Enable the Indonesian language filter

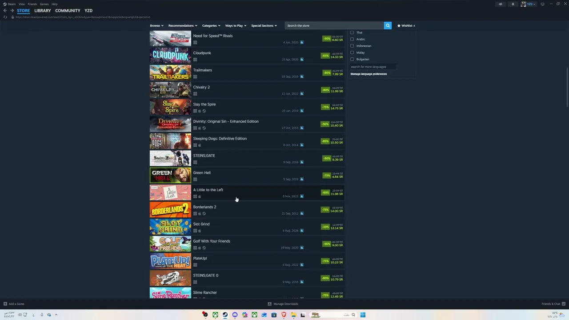[x=352, y=46]
